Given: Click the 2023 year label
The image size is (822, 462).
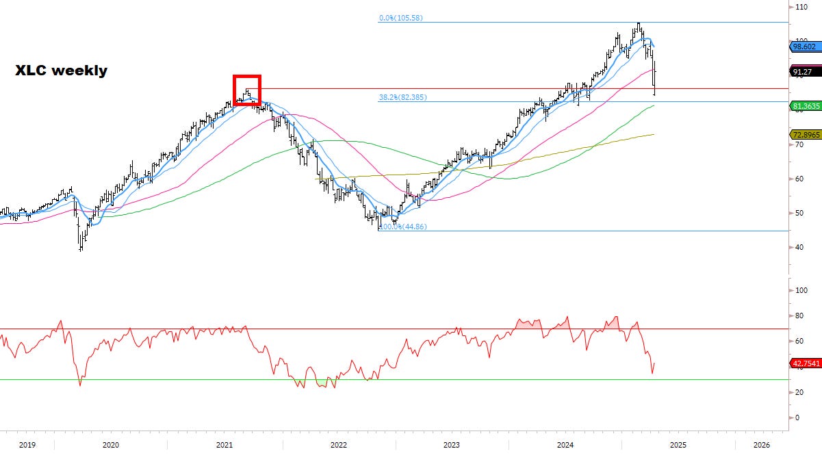Looking at the screenshot, I should [452, 445].
